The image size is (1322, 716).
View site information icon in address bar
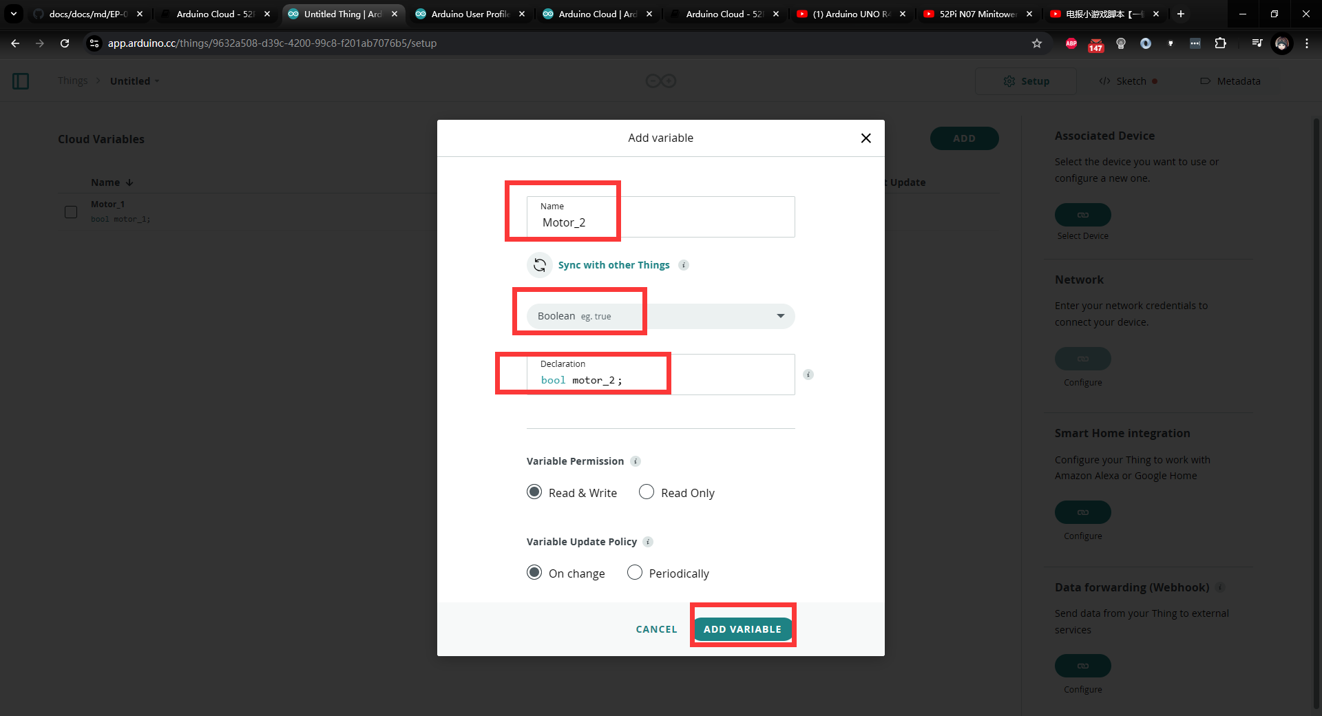94,43
